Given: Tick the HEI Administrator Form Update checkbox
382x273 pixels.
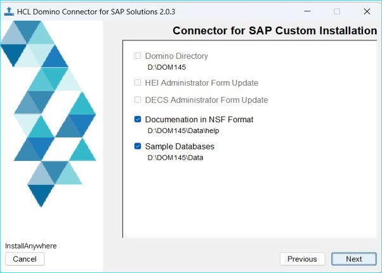Looking at the screenshot, I should 138,82.
